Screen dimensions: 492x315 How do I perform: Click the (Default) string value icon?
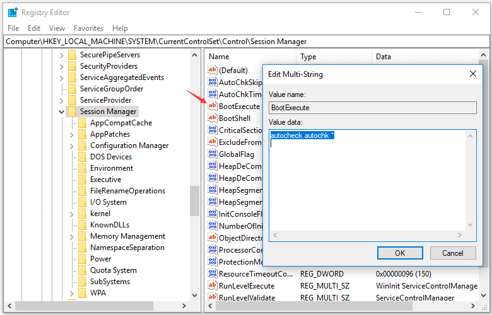213,70
